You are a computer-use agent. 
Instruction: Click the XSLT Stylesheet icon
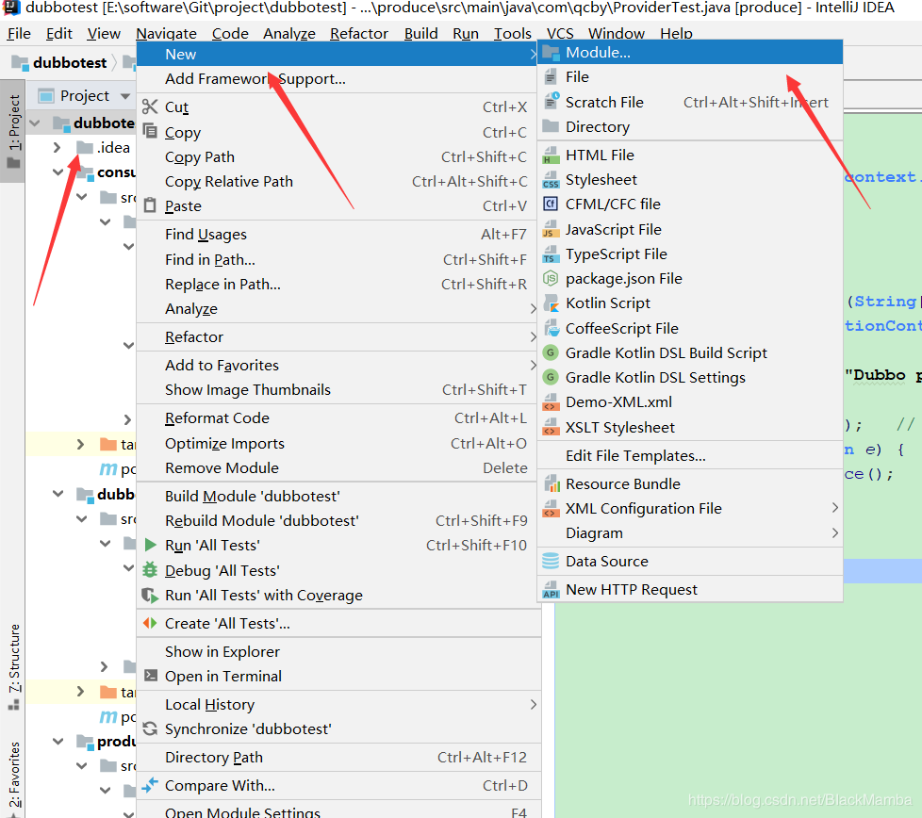(x=551, y=427)
